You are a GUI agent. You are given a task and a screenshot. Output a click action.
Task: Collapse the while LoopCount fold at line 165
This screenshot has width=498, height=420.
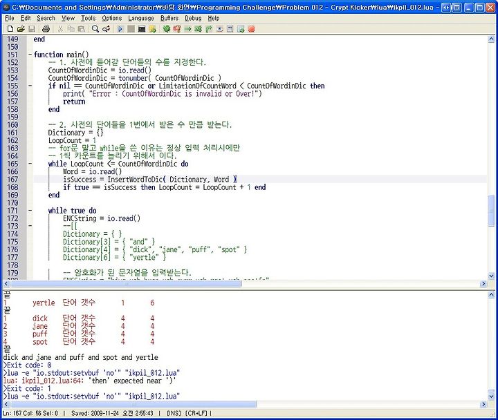[x=30, y=164]
